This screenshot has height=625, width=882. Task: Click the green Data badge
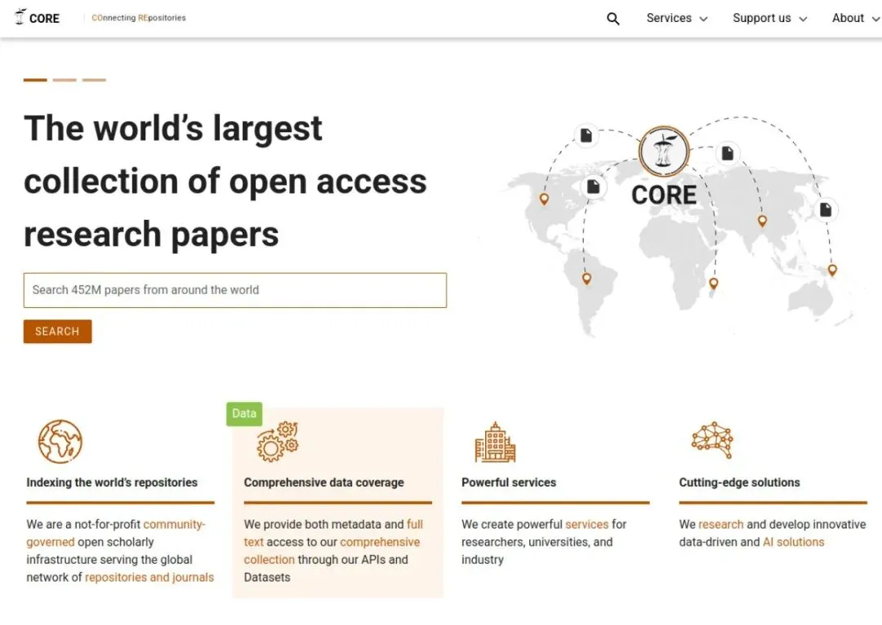pyautogui.click(x=244, y=413)
